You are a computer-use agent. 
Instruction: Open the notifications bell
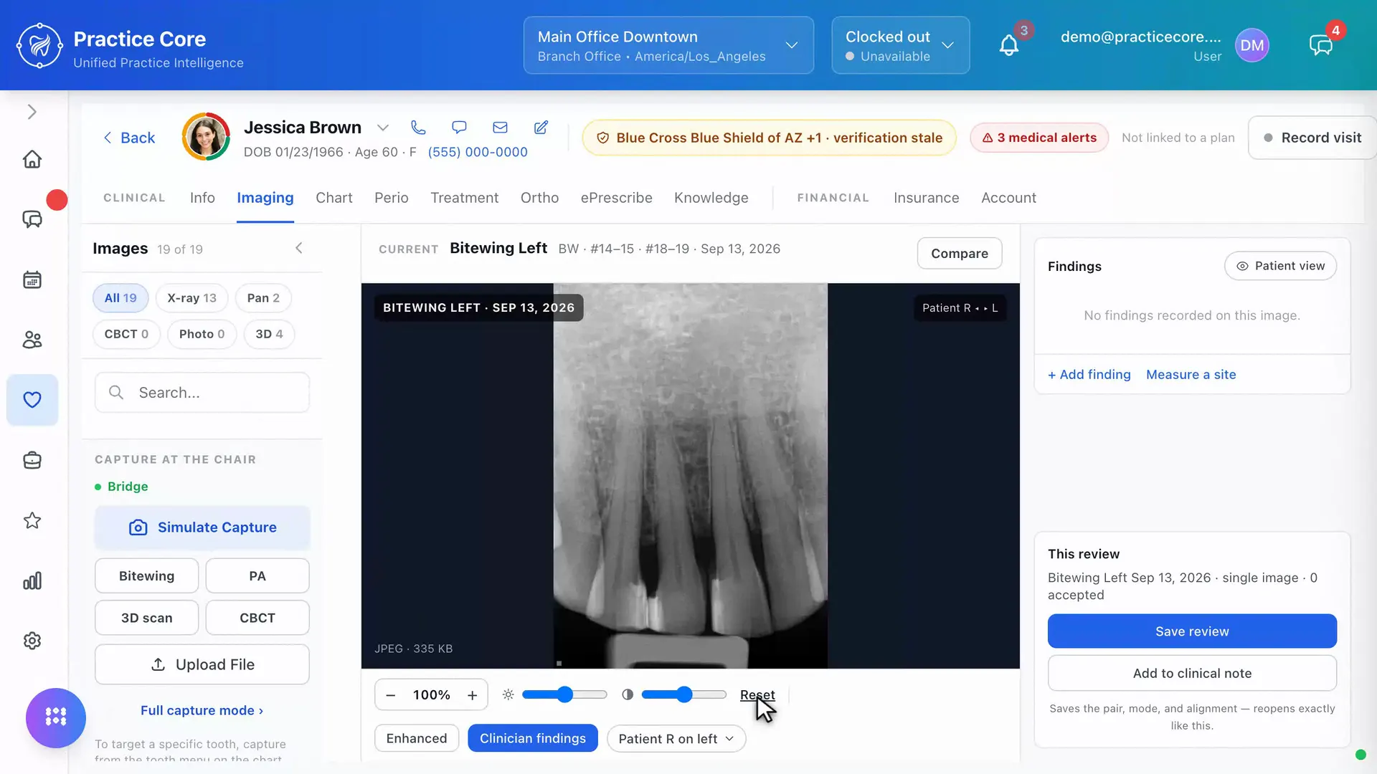(x=1008, y=46)
